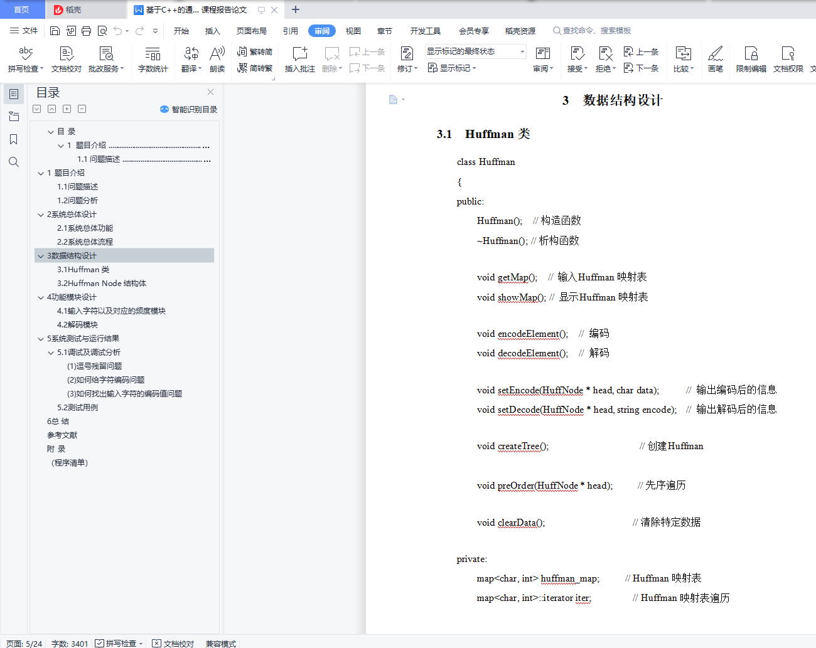Click the 页面: 5/24 page indicator
This screenshot has width=816, height=648.
[x=24, y=644]
